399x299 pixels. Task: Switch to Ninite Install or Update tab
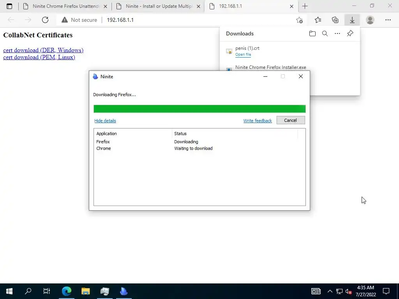pos(158,6)
